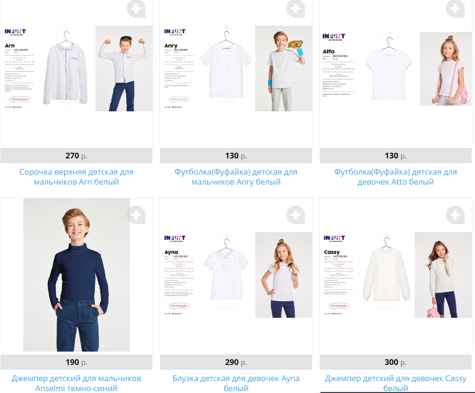This screenshot has width=475, height=393.
Task: Click the Anry boy with radio product image
Action: click(x=236, y=69)
